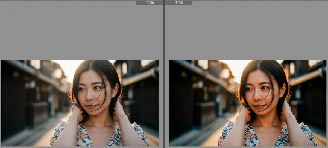Select the after photo in right pane
328x148 pixels.
coord(248,103)
